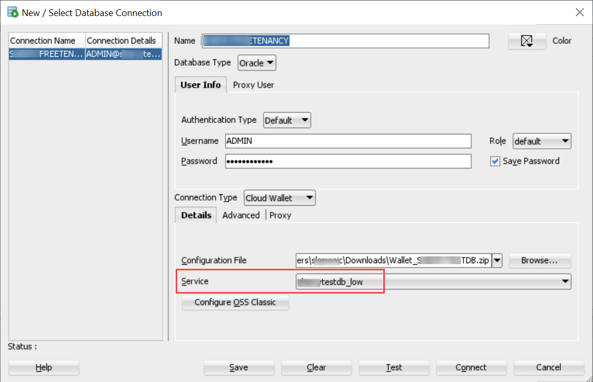Click into the connection Name field
The image size is (593, 382).
pos(346,41)
